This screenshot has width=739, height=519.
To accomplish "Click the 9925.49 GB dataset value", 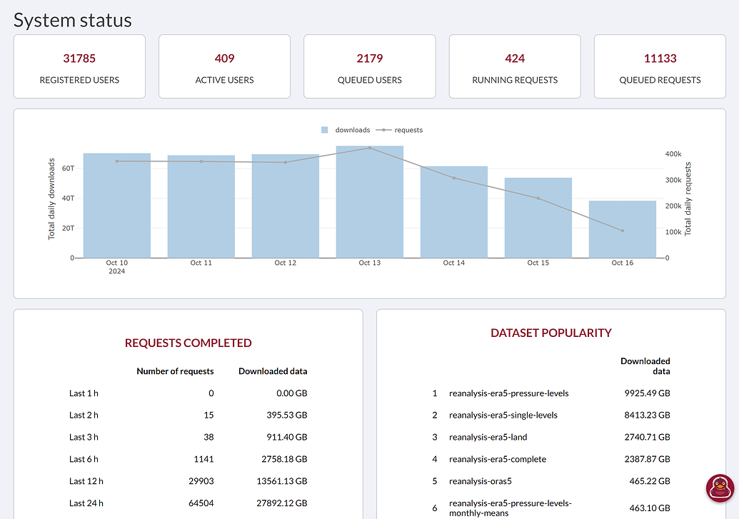I will point(647,393).
